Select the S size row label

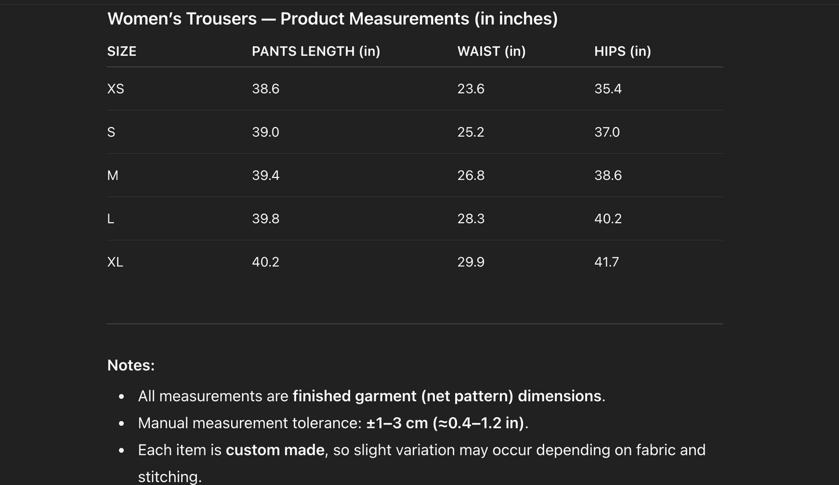pyautogui.click(x=111, y=132)
